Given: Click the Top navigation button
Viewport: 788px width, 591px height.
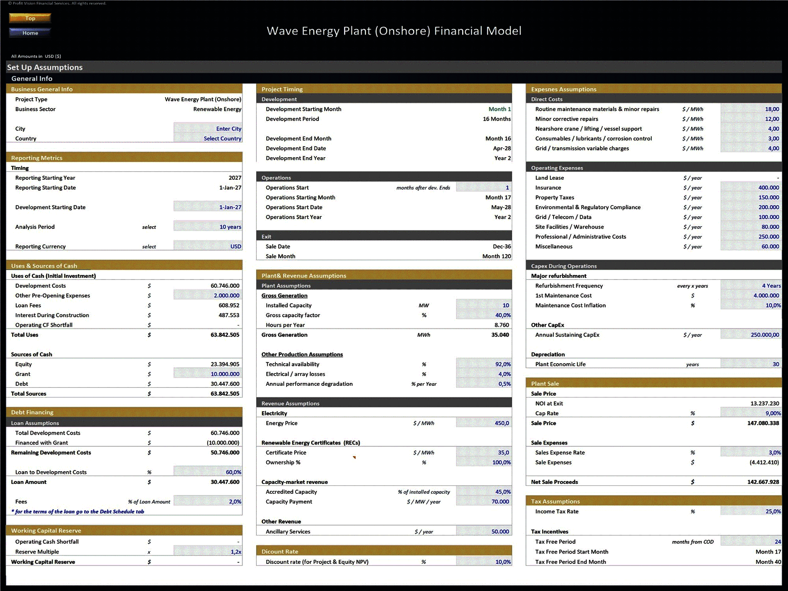Looking at the screenshot, I should (x=30, y=18).
